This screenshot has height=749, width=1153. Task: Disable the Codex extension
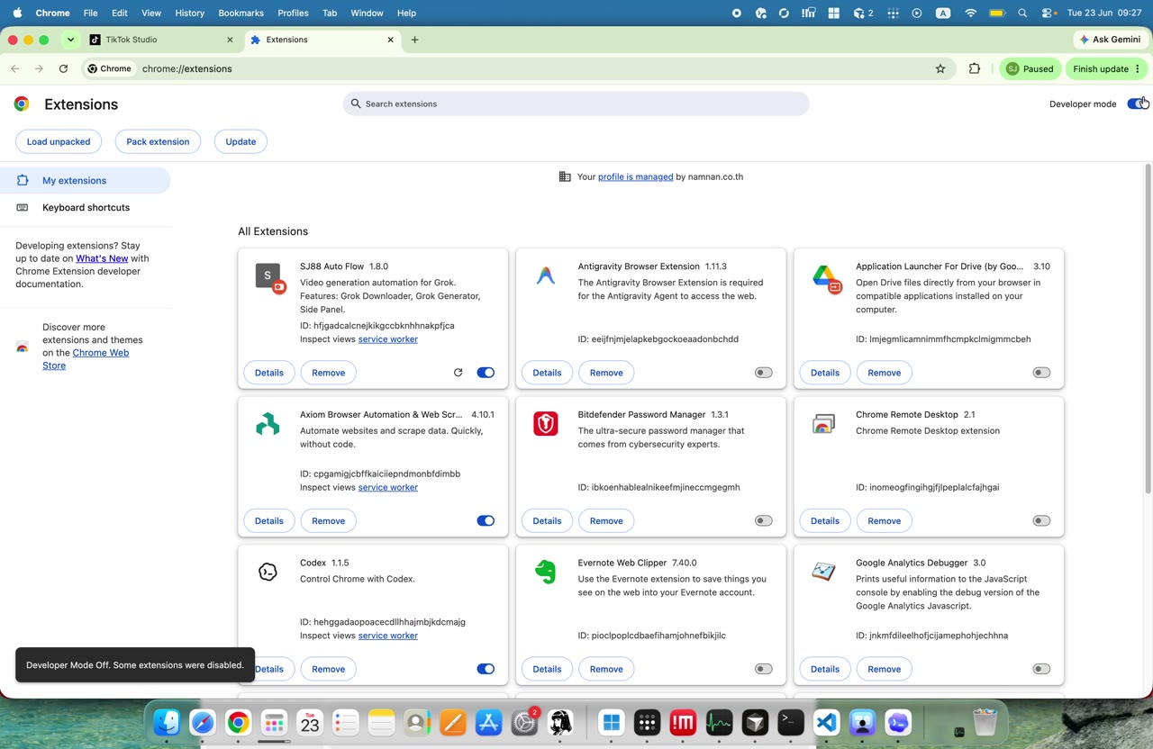tap(486, 669)
